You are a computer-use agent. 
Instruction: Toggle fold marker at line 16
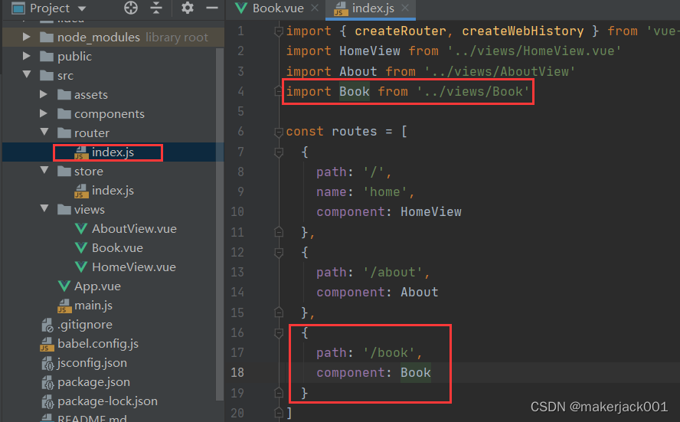(x=279, y=332)
